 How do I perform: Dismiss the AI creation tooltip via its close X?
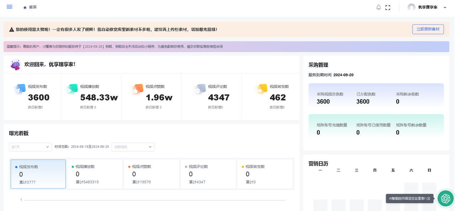tap(429, 199)
